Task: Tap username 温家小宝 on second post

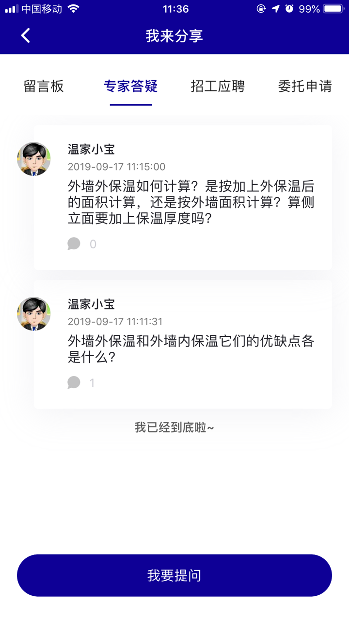Action: click(91, 305)
